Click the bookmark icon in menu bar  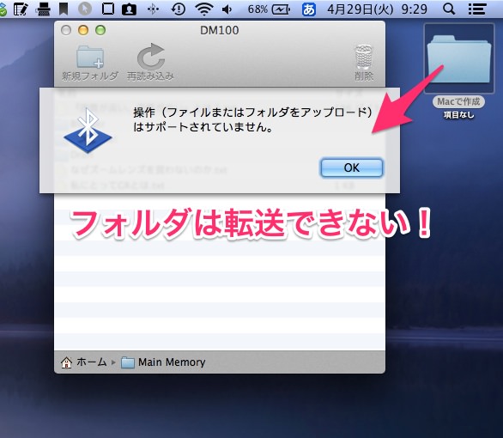coord(64,9)
